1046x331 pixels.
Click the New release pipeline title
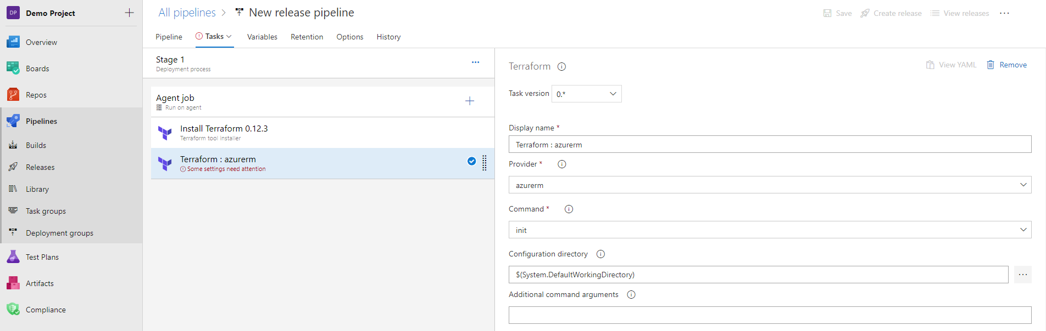pyautogui.click(x=302, y=13)
